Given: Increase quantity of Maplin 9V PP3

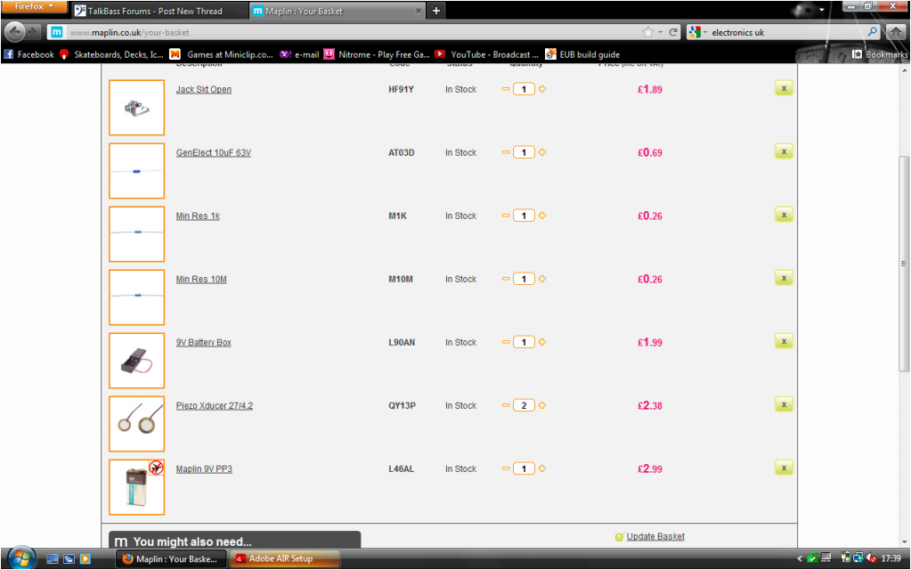Looking at the screenshot, I should tap(542, 468).
